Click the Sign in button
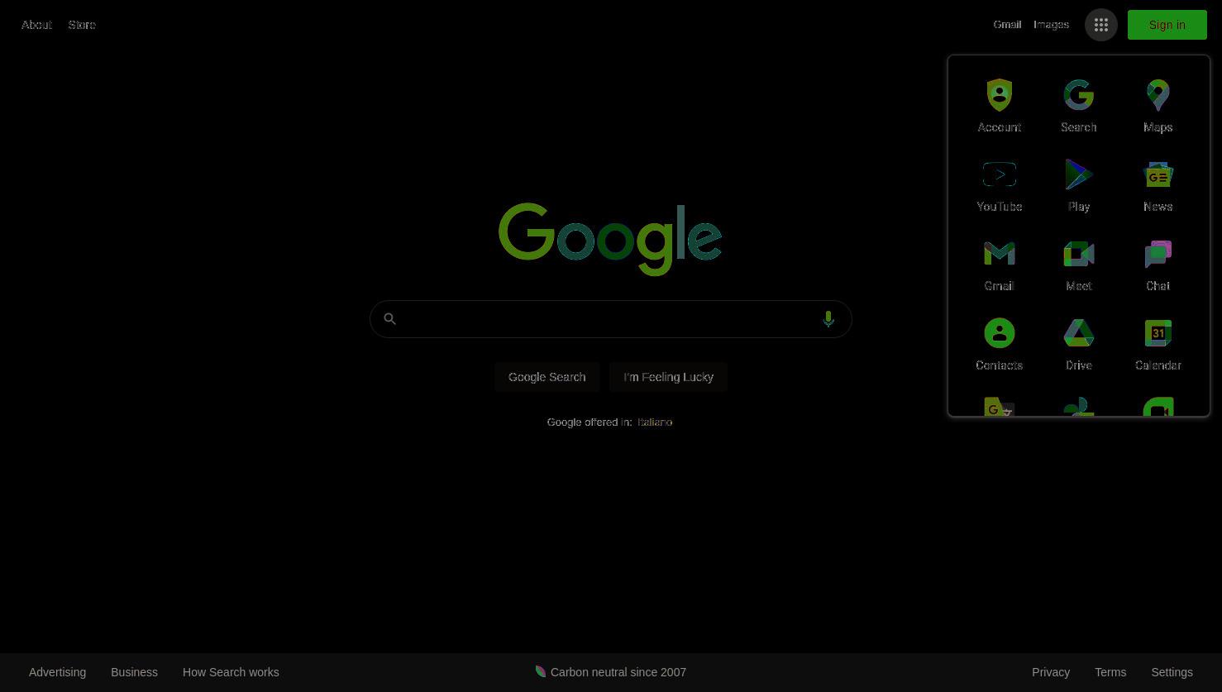1222x692 pixels. point(1167,25)
